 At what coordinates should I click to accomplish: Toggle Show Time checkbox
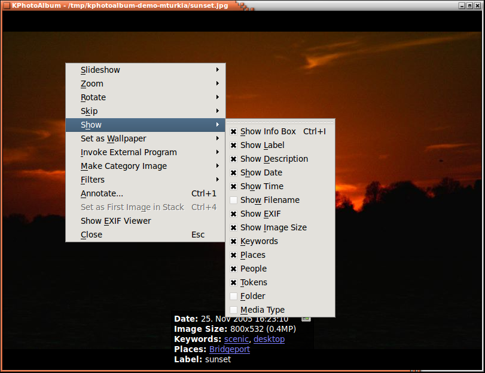(234, 186)
